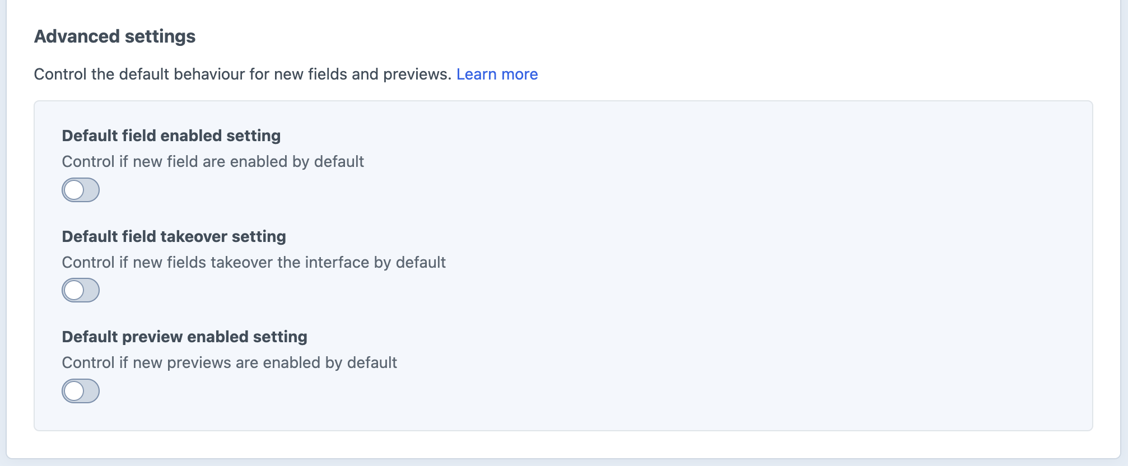Click the grey track of the field enabled switch

point(91,190)
